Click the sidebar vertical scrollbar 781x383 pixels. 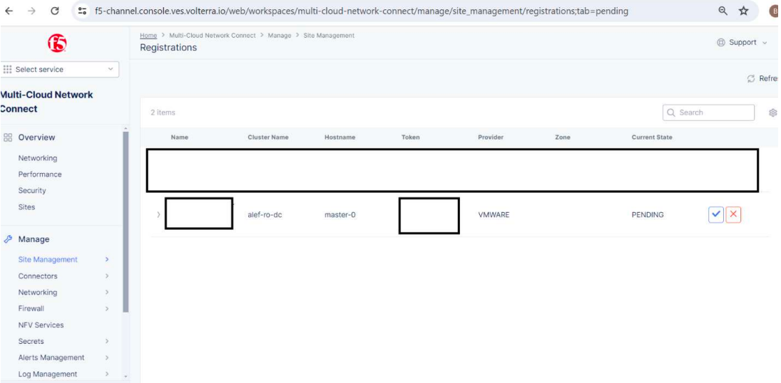[x=126, y=221]
